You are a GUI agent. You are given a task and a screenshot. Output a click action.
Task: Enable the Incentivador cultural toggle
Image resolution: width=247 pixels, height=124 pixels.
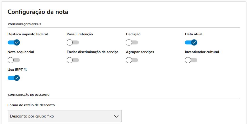click(191, 60)
